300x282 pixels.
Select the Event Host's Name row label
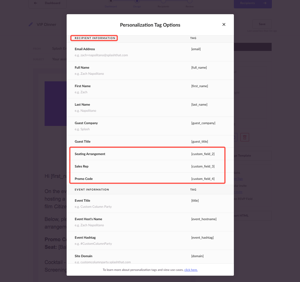(88, 219)
